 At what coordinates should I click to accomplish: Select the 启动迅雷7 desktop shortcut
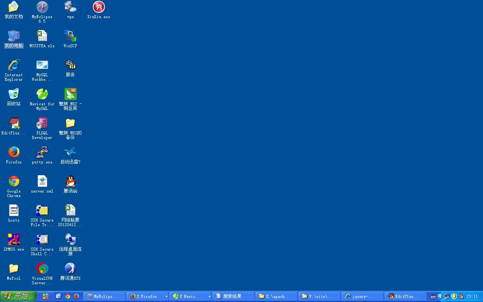(x=70, y=156)
